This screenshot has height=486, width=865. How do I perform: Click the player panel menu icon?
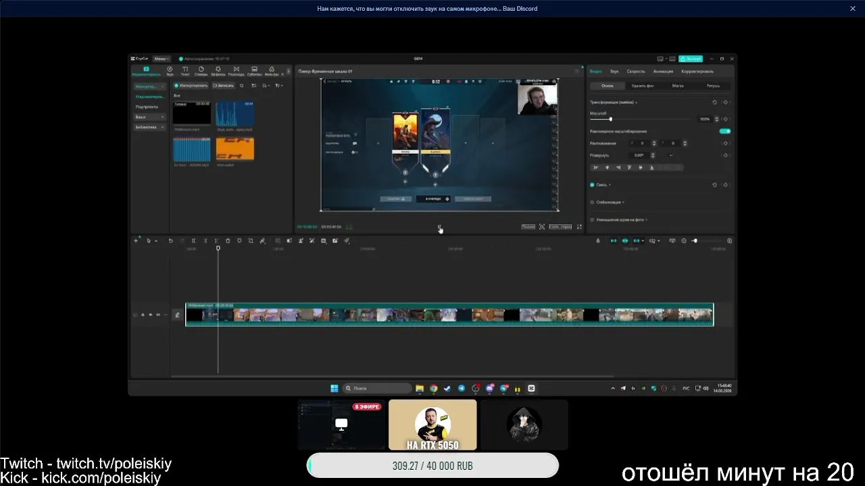coord(577,71)
